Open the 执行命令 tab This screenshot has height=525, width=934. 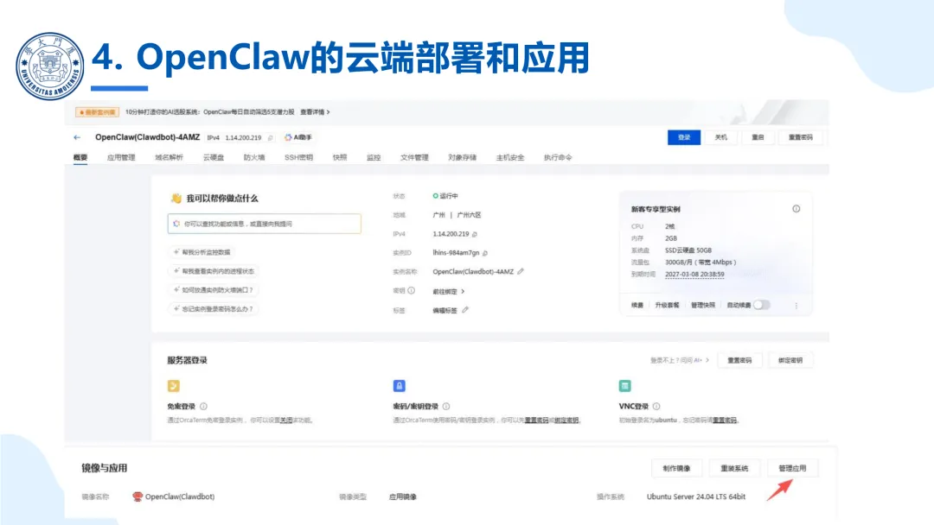[558, 157]
